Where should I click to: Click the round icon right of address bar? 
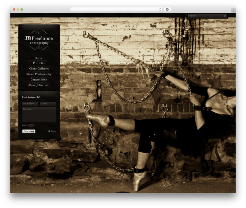167,9
